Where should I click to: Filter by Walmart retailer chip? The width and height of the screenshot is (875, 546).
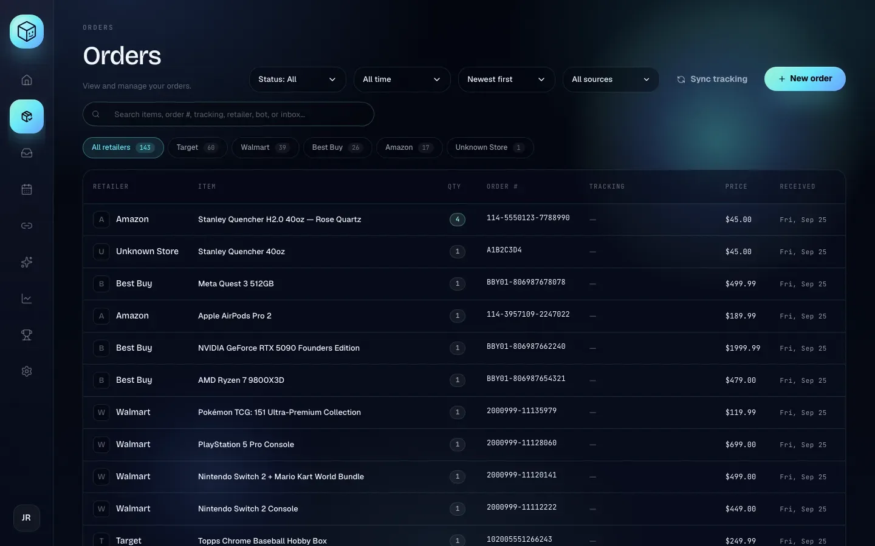click(266, 147)
